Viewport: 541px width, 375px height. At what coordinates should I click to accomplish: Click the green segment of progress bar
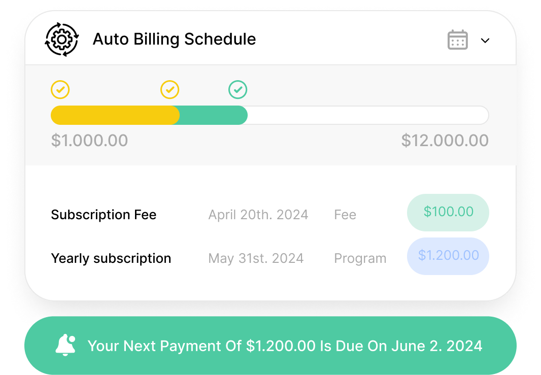[213, 115]
